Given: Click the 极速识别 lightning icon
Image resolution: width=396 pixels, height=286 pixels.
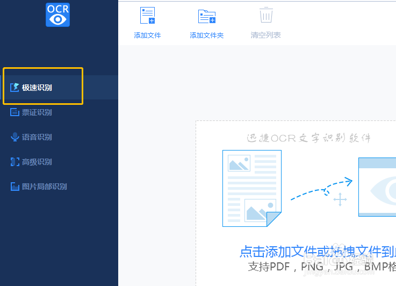Looking at the screenshot, I should 15,88.
